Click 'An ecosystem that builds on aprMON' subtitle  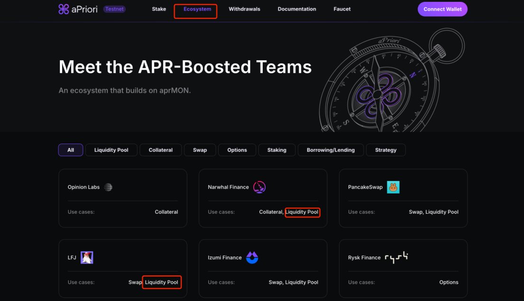click(125, 91)
